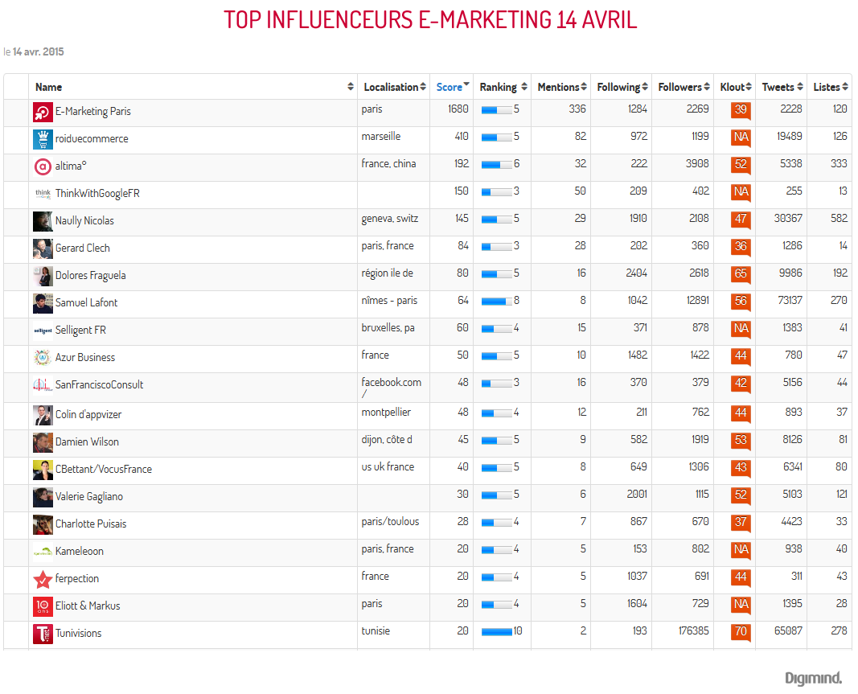Select the mentions value 336

pos(577,109)
